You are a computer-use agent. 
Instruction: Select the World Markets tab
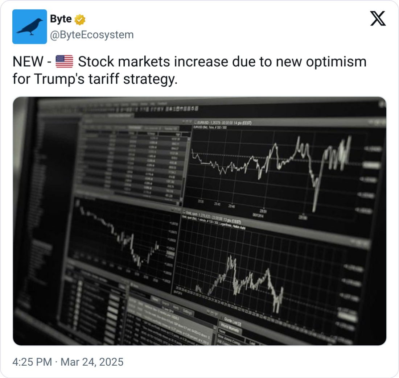[230, 327]
